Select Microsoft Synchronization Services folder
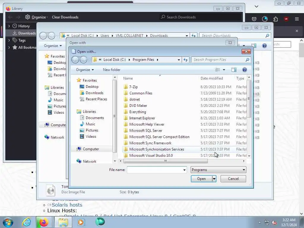The height and width of the screenshot is (228, 304). click(156, 149)
